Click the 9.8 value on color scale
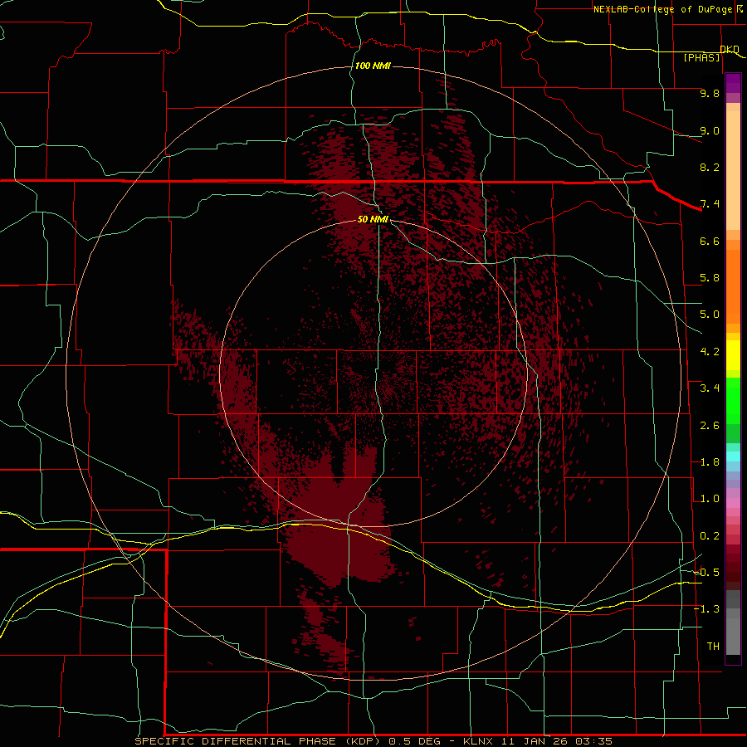 coord(710,93)
